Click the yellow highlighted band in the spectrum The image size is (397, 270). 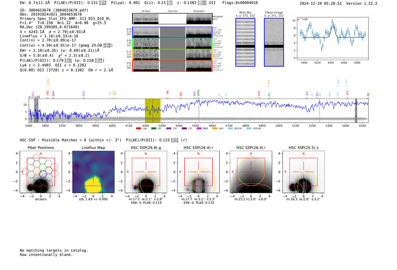pyautogui.click(x=153, y=110)
